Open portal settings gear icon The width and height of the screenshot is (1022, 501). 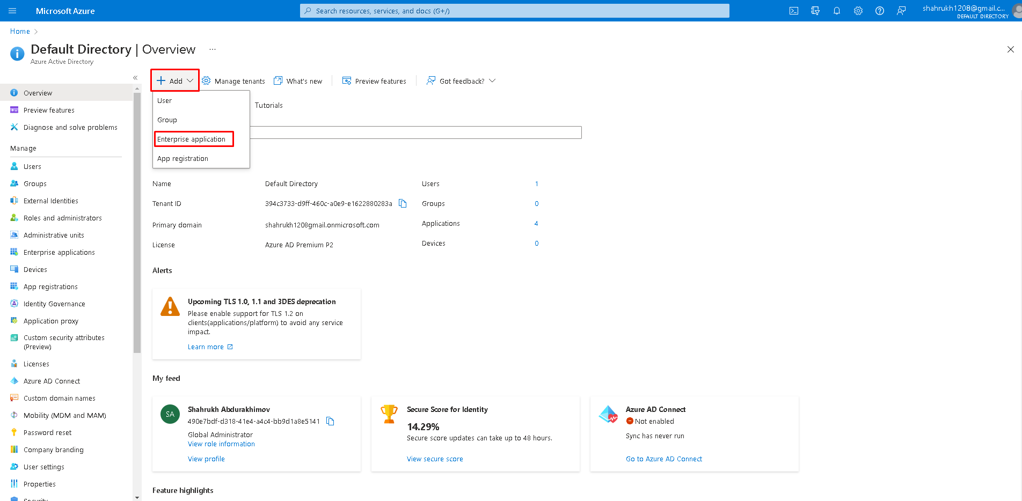tap(858, 11)
